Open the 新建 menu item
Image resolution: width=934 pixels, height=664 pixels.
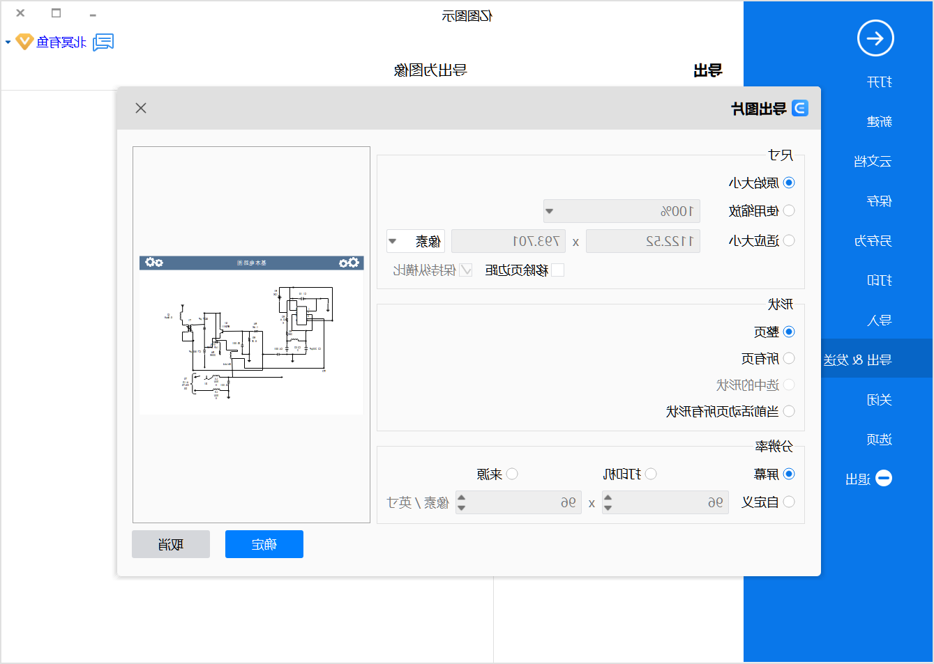click(x=880, y=122)
